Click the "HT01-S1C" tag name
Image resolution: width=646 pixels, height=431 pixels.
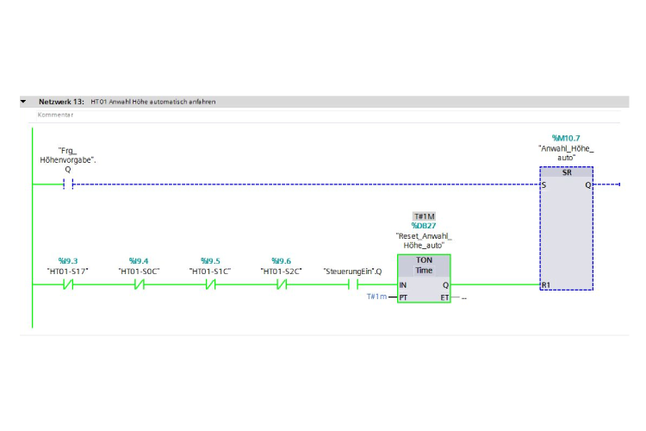click(210, 272)
